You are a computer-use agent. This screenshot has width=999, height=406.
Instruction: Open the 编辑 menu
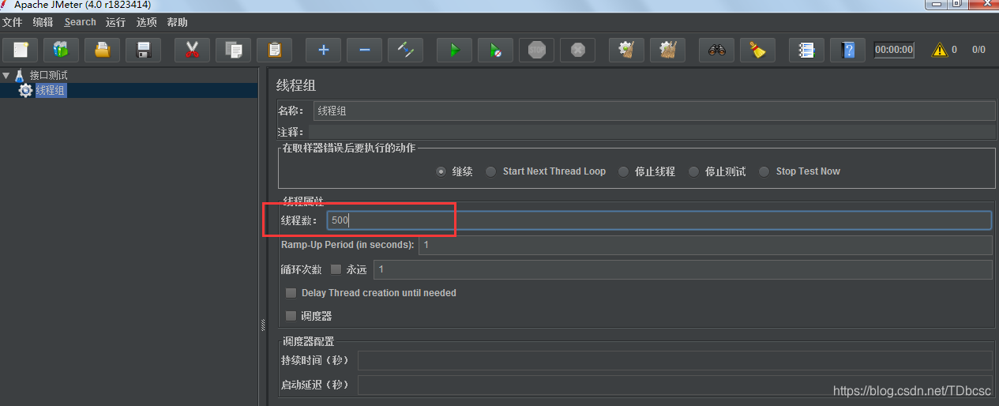pos(43,22)
